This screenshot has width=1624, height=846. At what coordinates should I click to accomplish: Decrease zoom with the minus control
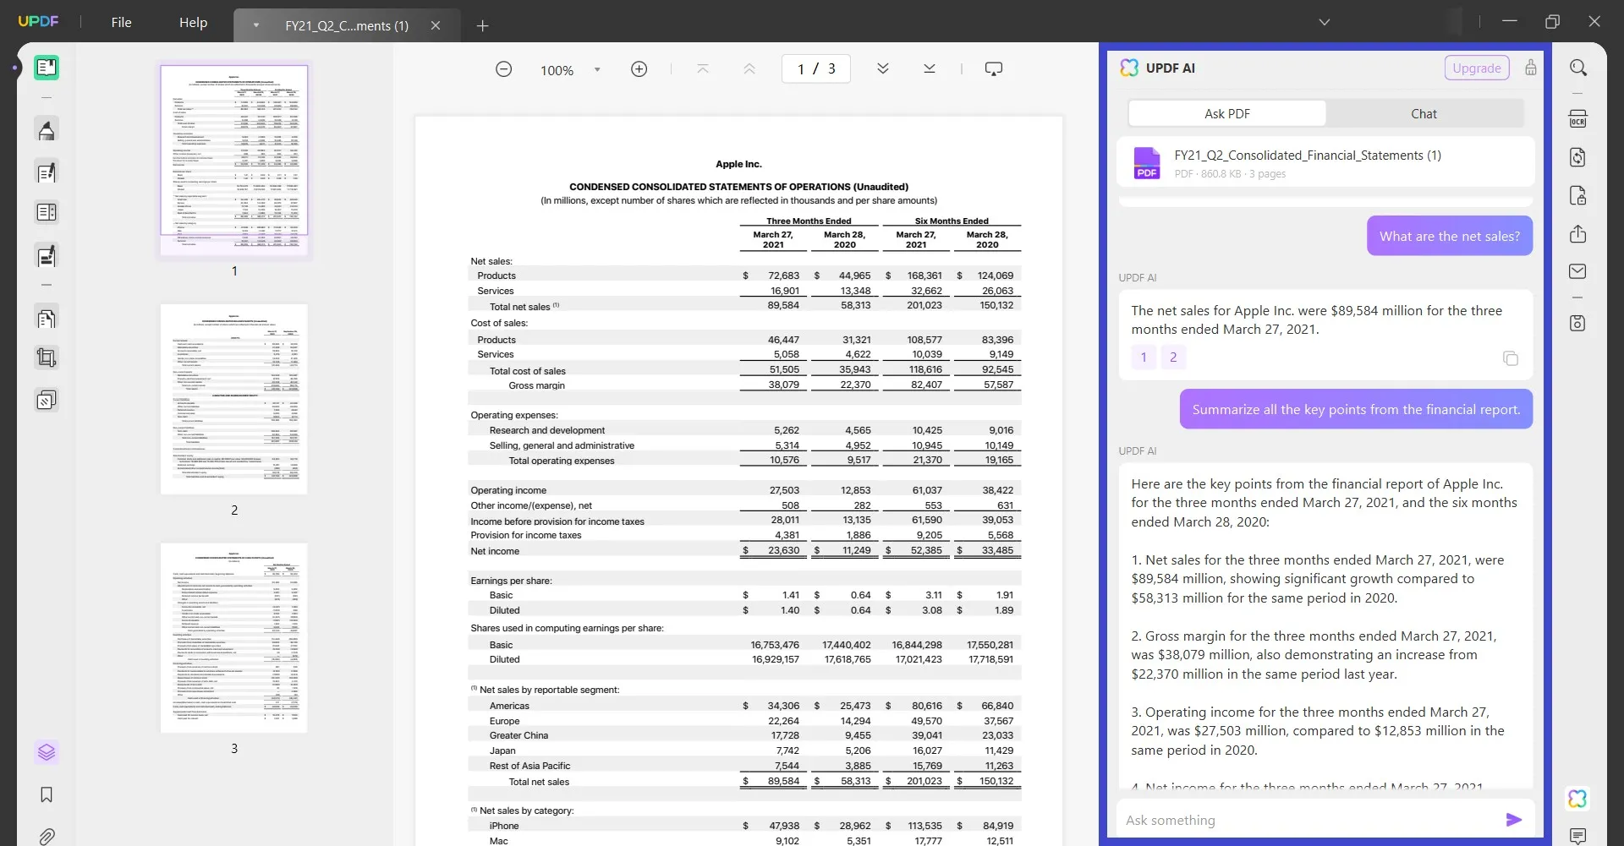click(503, 69)
